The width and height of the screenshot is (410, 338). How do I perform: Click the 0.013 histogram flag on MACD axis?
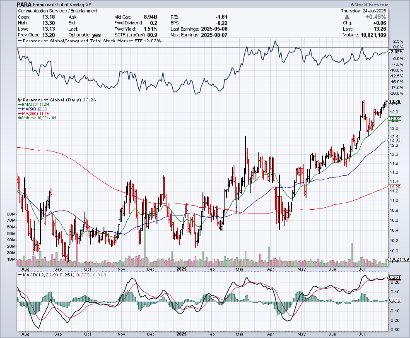coord(394,300)
